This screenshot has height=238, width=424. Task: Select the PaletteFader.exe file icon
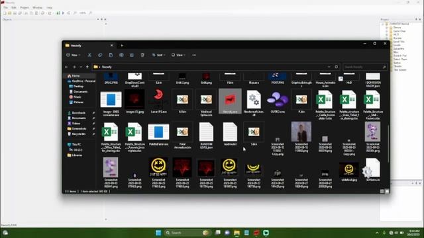[x=158, y=134]
